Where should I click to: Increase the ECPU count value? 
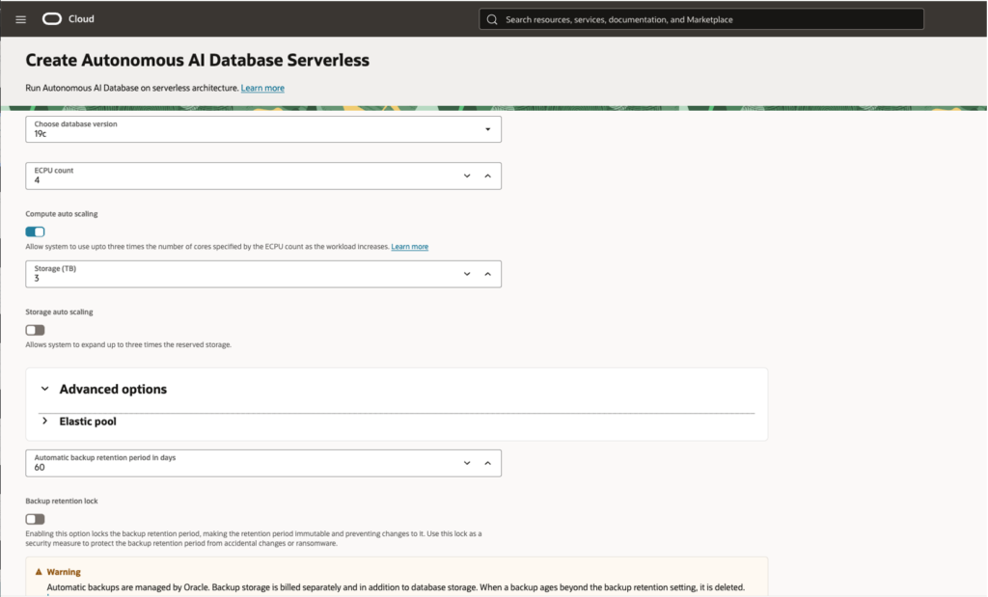point(487,176)
